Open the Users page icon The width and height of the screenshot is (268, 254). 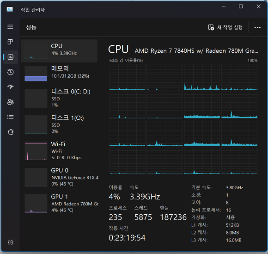click(11, 102)
